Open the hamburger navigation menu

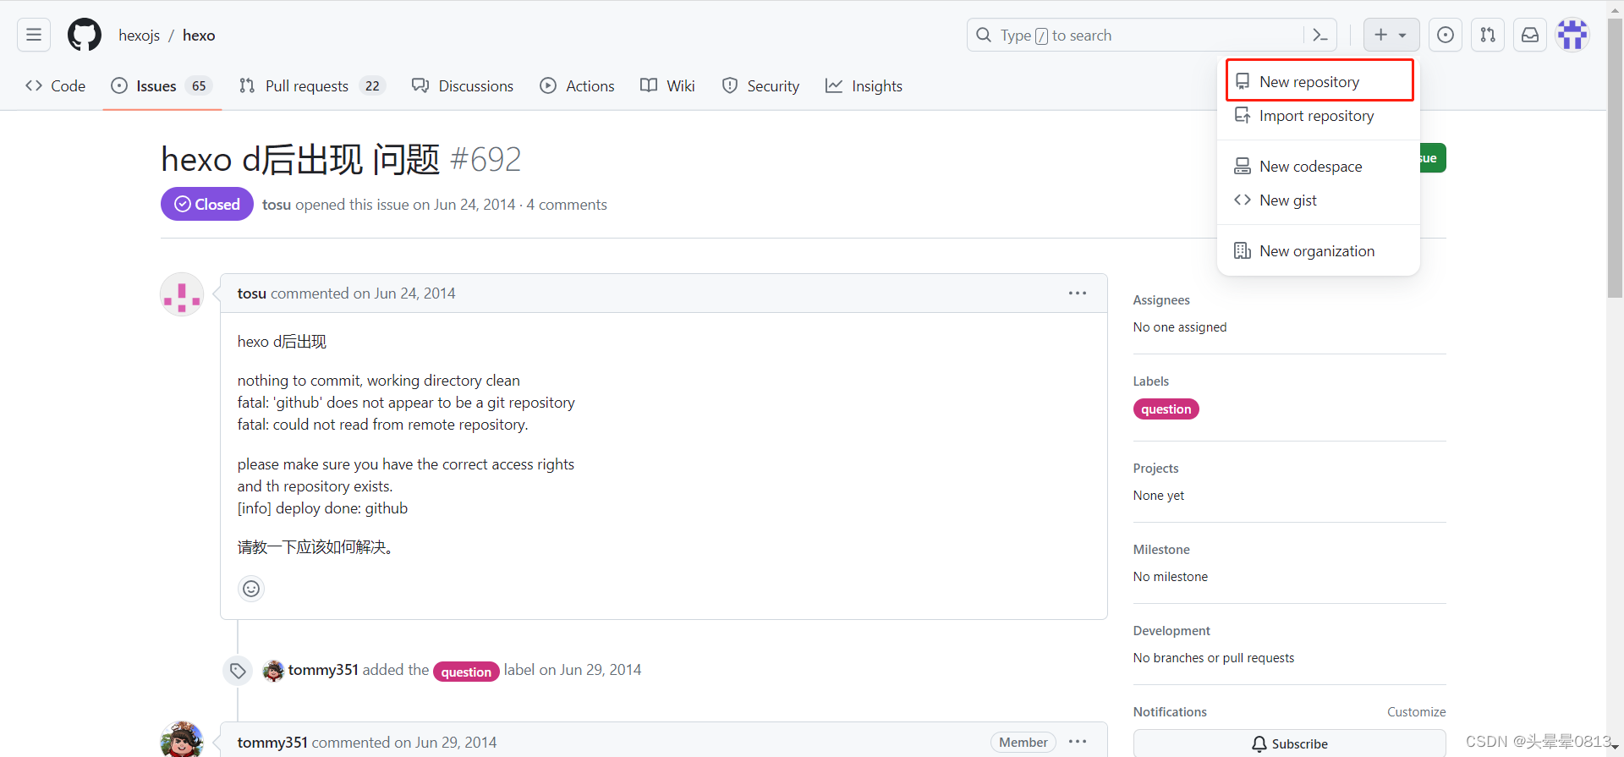(x=34, y=35)
